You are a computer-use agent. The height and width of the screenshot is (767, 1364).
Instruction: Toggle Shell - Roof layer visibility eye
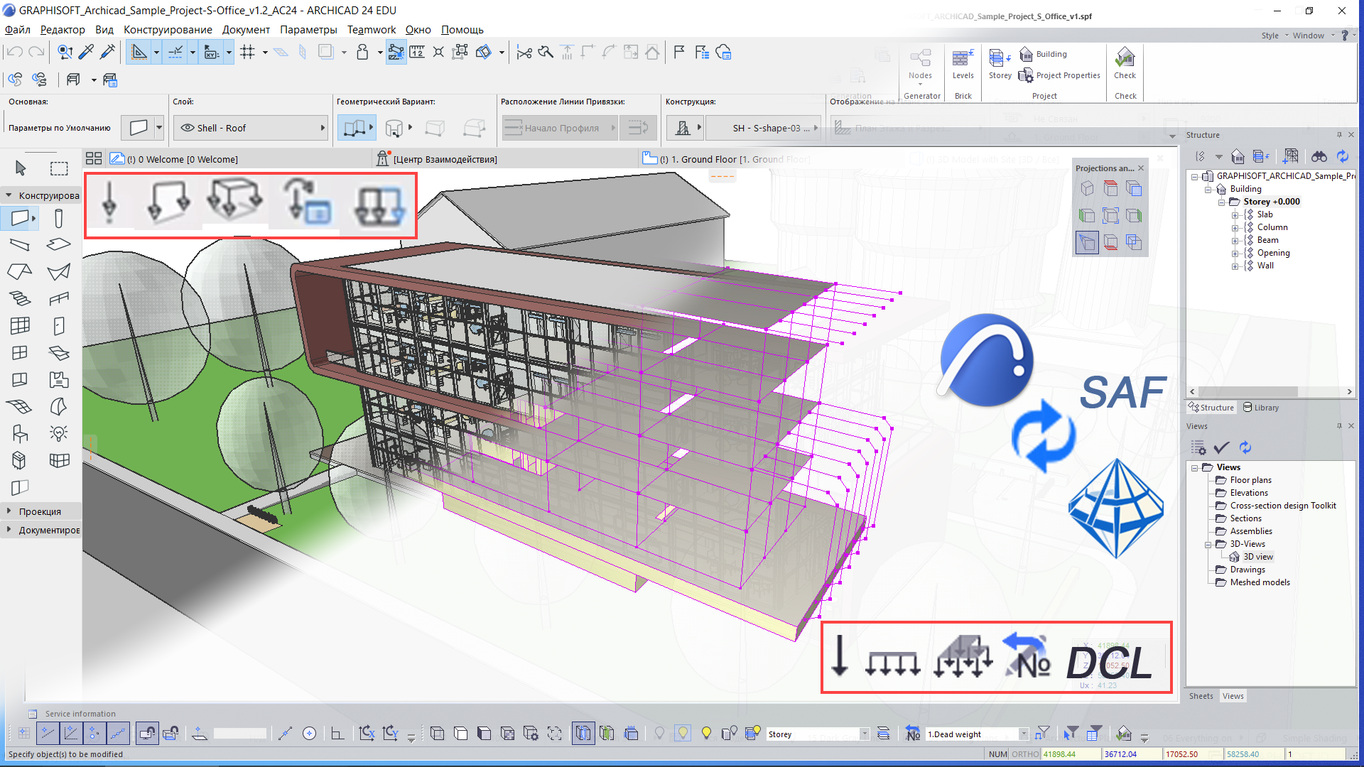tap(188, 128)
